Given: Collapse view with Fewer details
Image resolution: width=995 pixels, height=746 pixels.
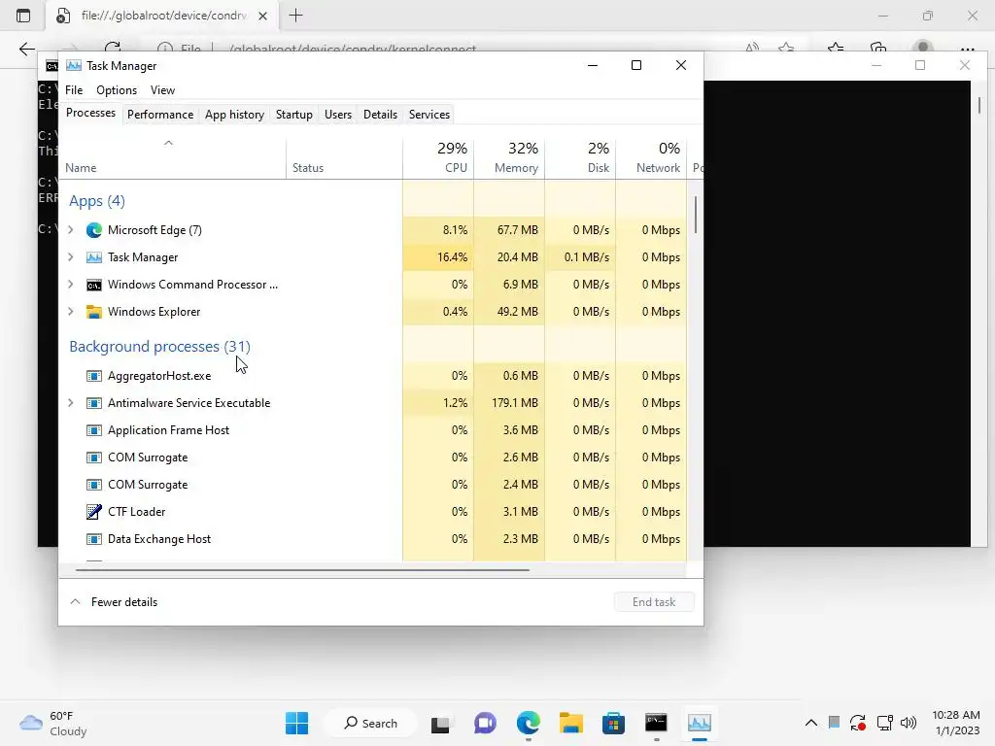Looking at the screenshot, I should pyautogui.click(x=113, y=602).
